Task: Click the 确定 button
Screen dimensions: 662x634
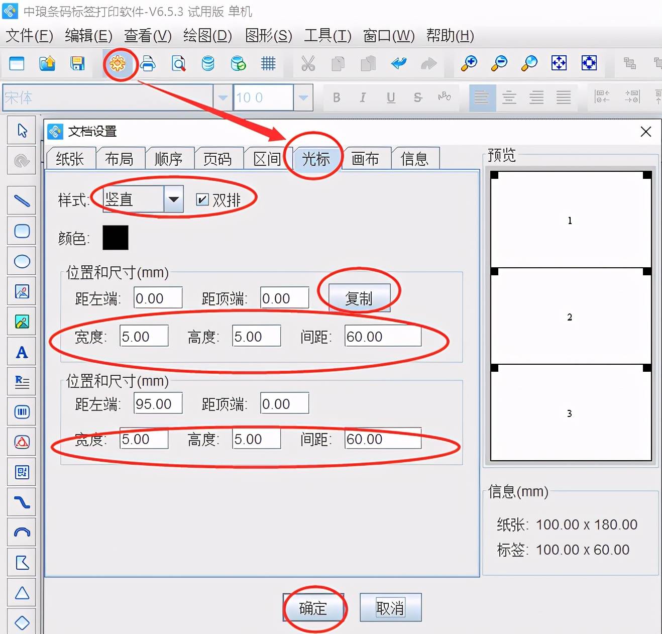Action: (313, 608)
